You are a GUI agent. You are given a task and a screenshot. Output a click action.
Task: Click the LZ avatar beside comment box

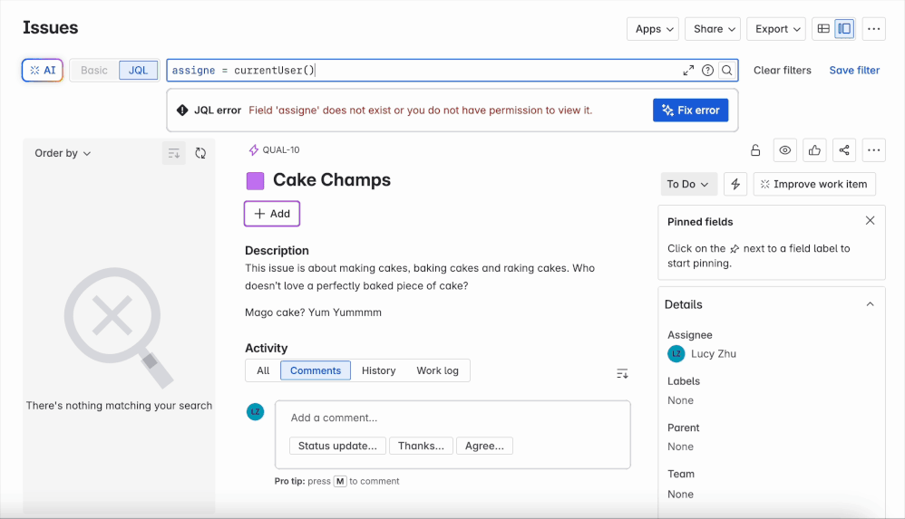tap(255, 412)
